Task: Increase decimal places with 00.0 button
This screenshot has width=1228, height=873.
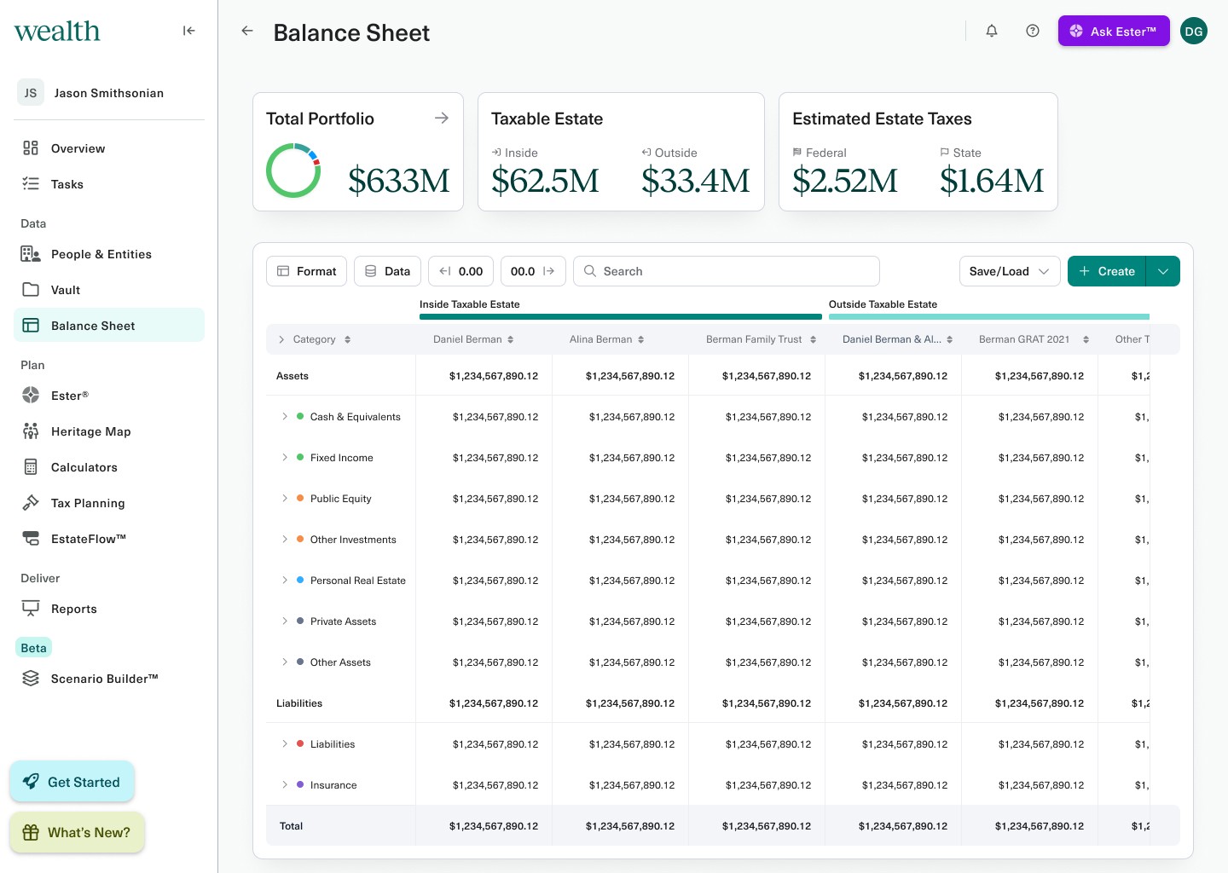Action: tap(532, 271)
